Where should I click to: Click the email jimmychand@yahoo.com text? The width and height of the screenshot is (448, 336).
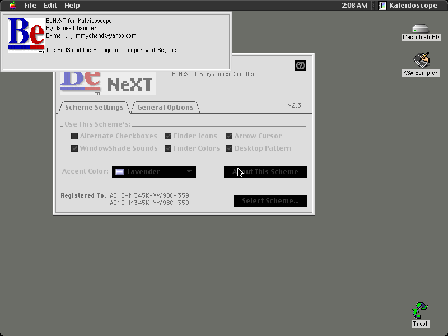point(104,35)
